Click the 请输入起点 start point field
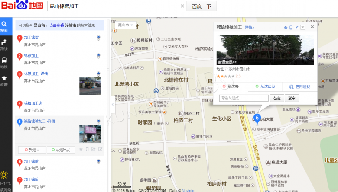338x192 pixels. 244,98
